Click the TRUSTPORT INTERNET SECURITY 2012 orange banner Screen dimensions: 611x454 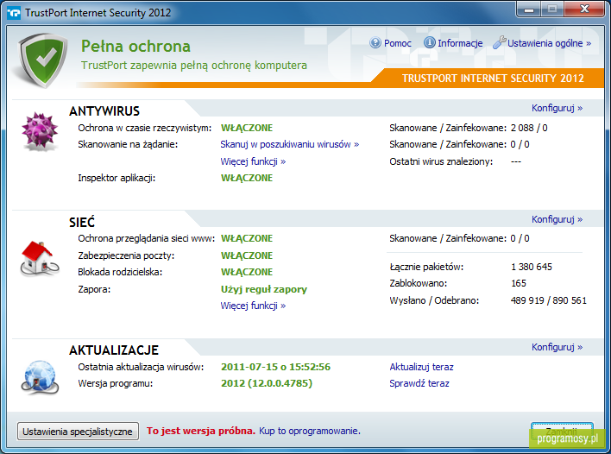click(x=493, y=79)
